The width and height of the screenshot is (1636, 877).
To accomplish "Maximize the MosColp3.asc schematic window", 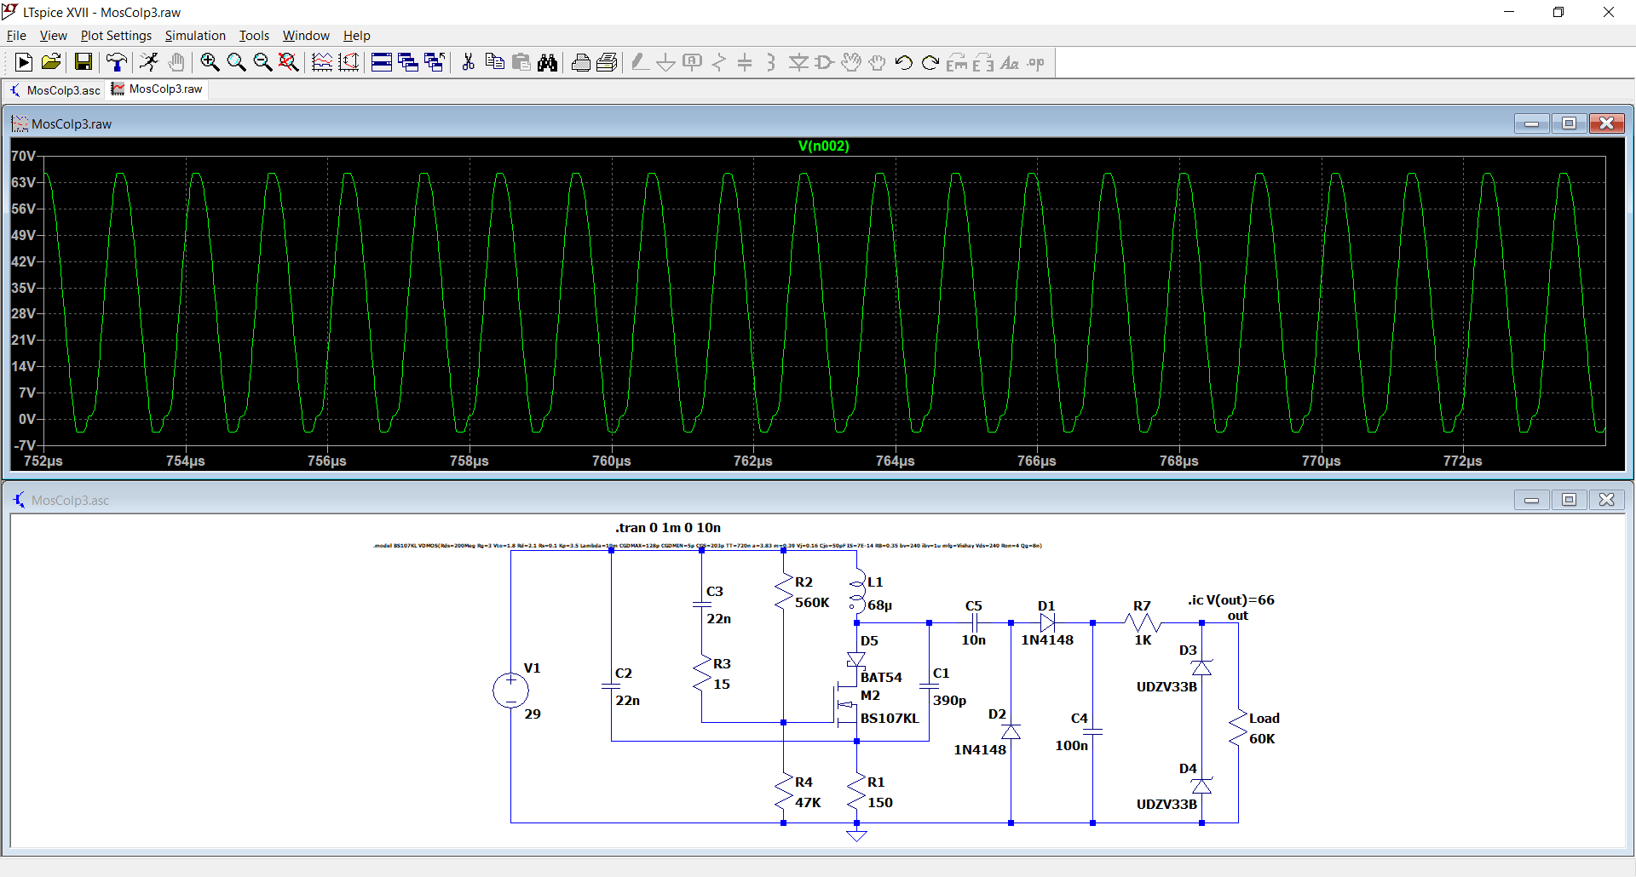I will pyautogui.click(x=1569, y=500).
